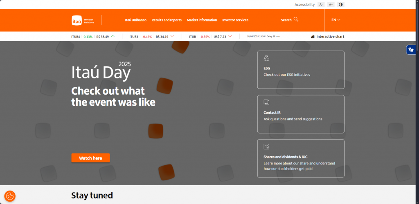Increase font size with A+ button

click(x=331, y=4)
